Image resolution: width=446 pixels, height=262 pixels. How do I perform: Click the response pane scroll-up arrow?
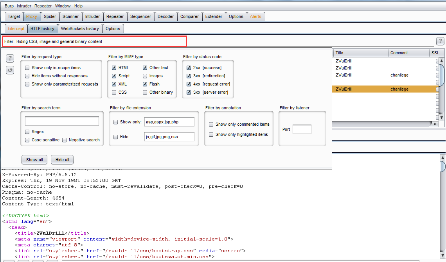click(442, 157)
